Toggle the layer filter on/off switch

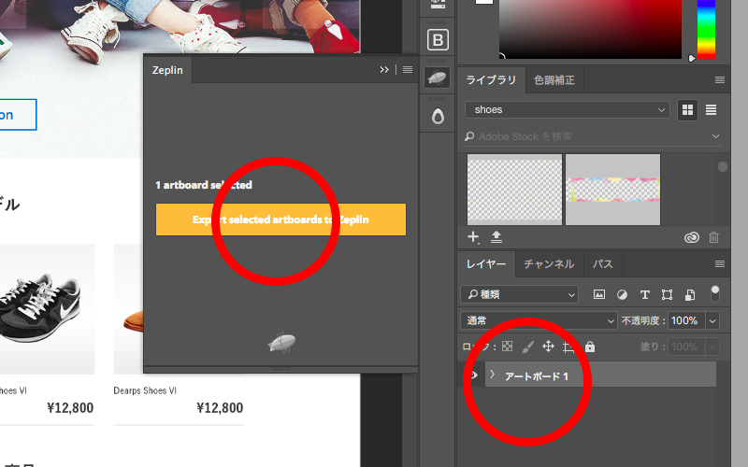tap(715, 293)
